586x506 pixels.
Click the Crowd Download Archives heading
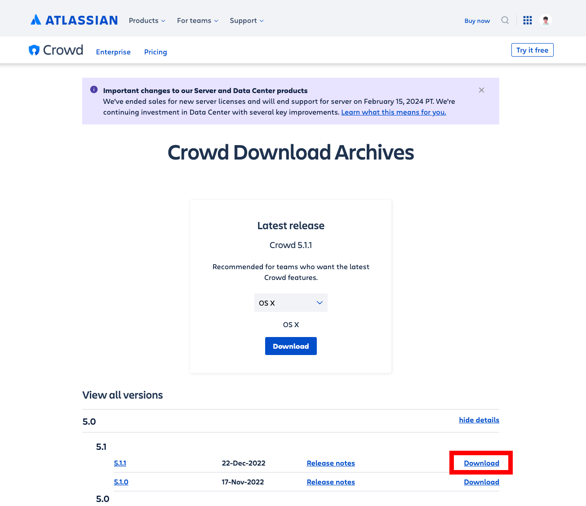pyautogui.click(x=291, y=152)
